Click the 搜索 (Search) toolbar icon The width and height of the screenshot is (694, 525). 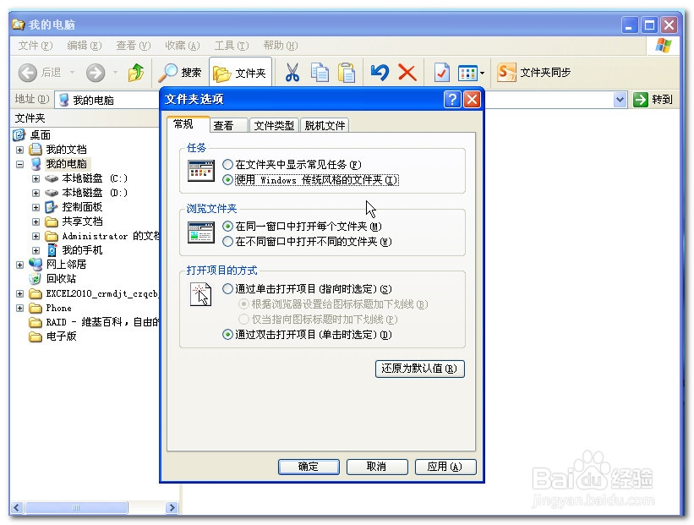(179, 72)
